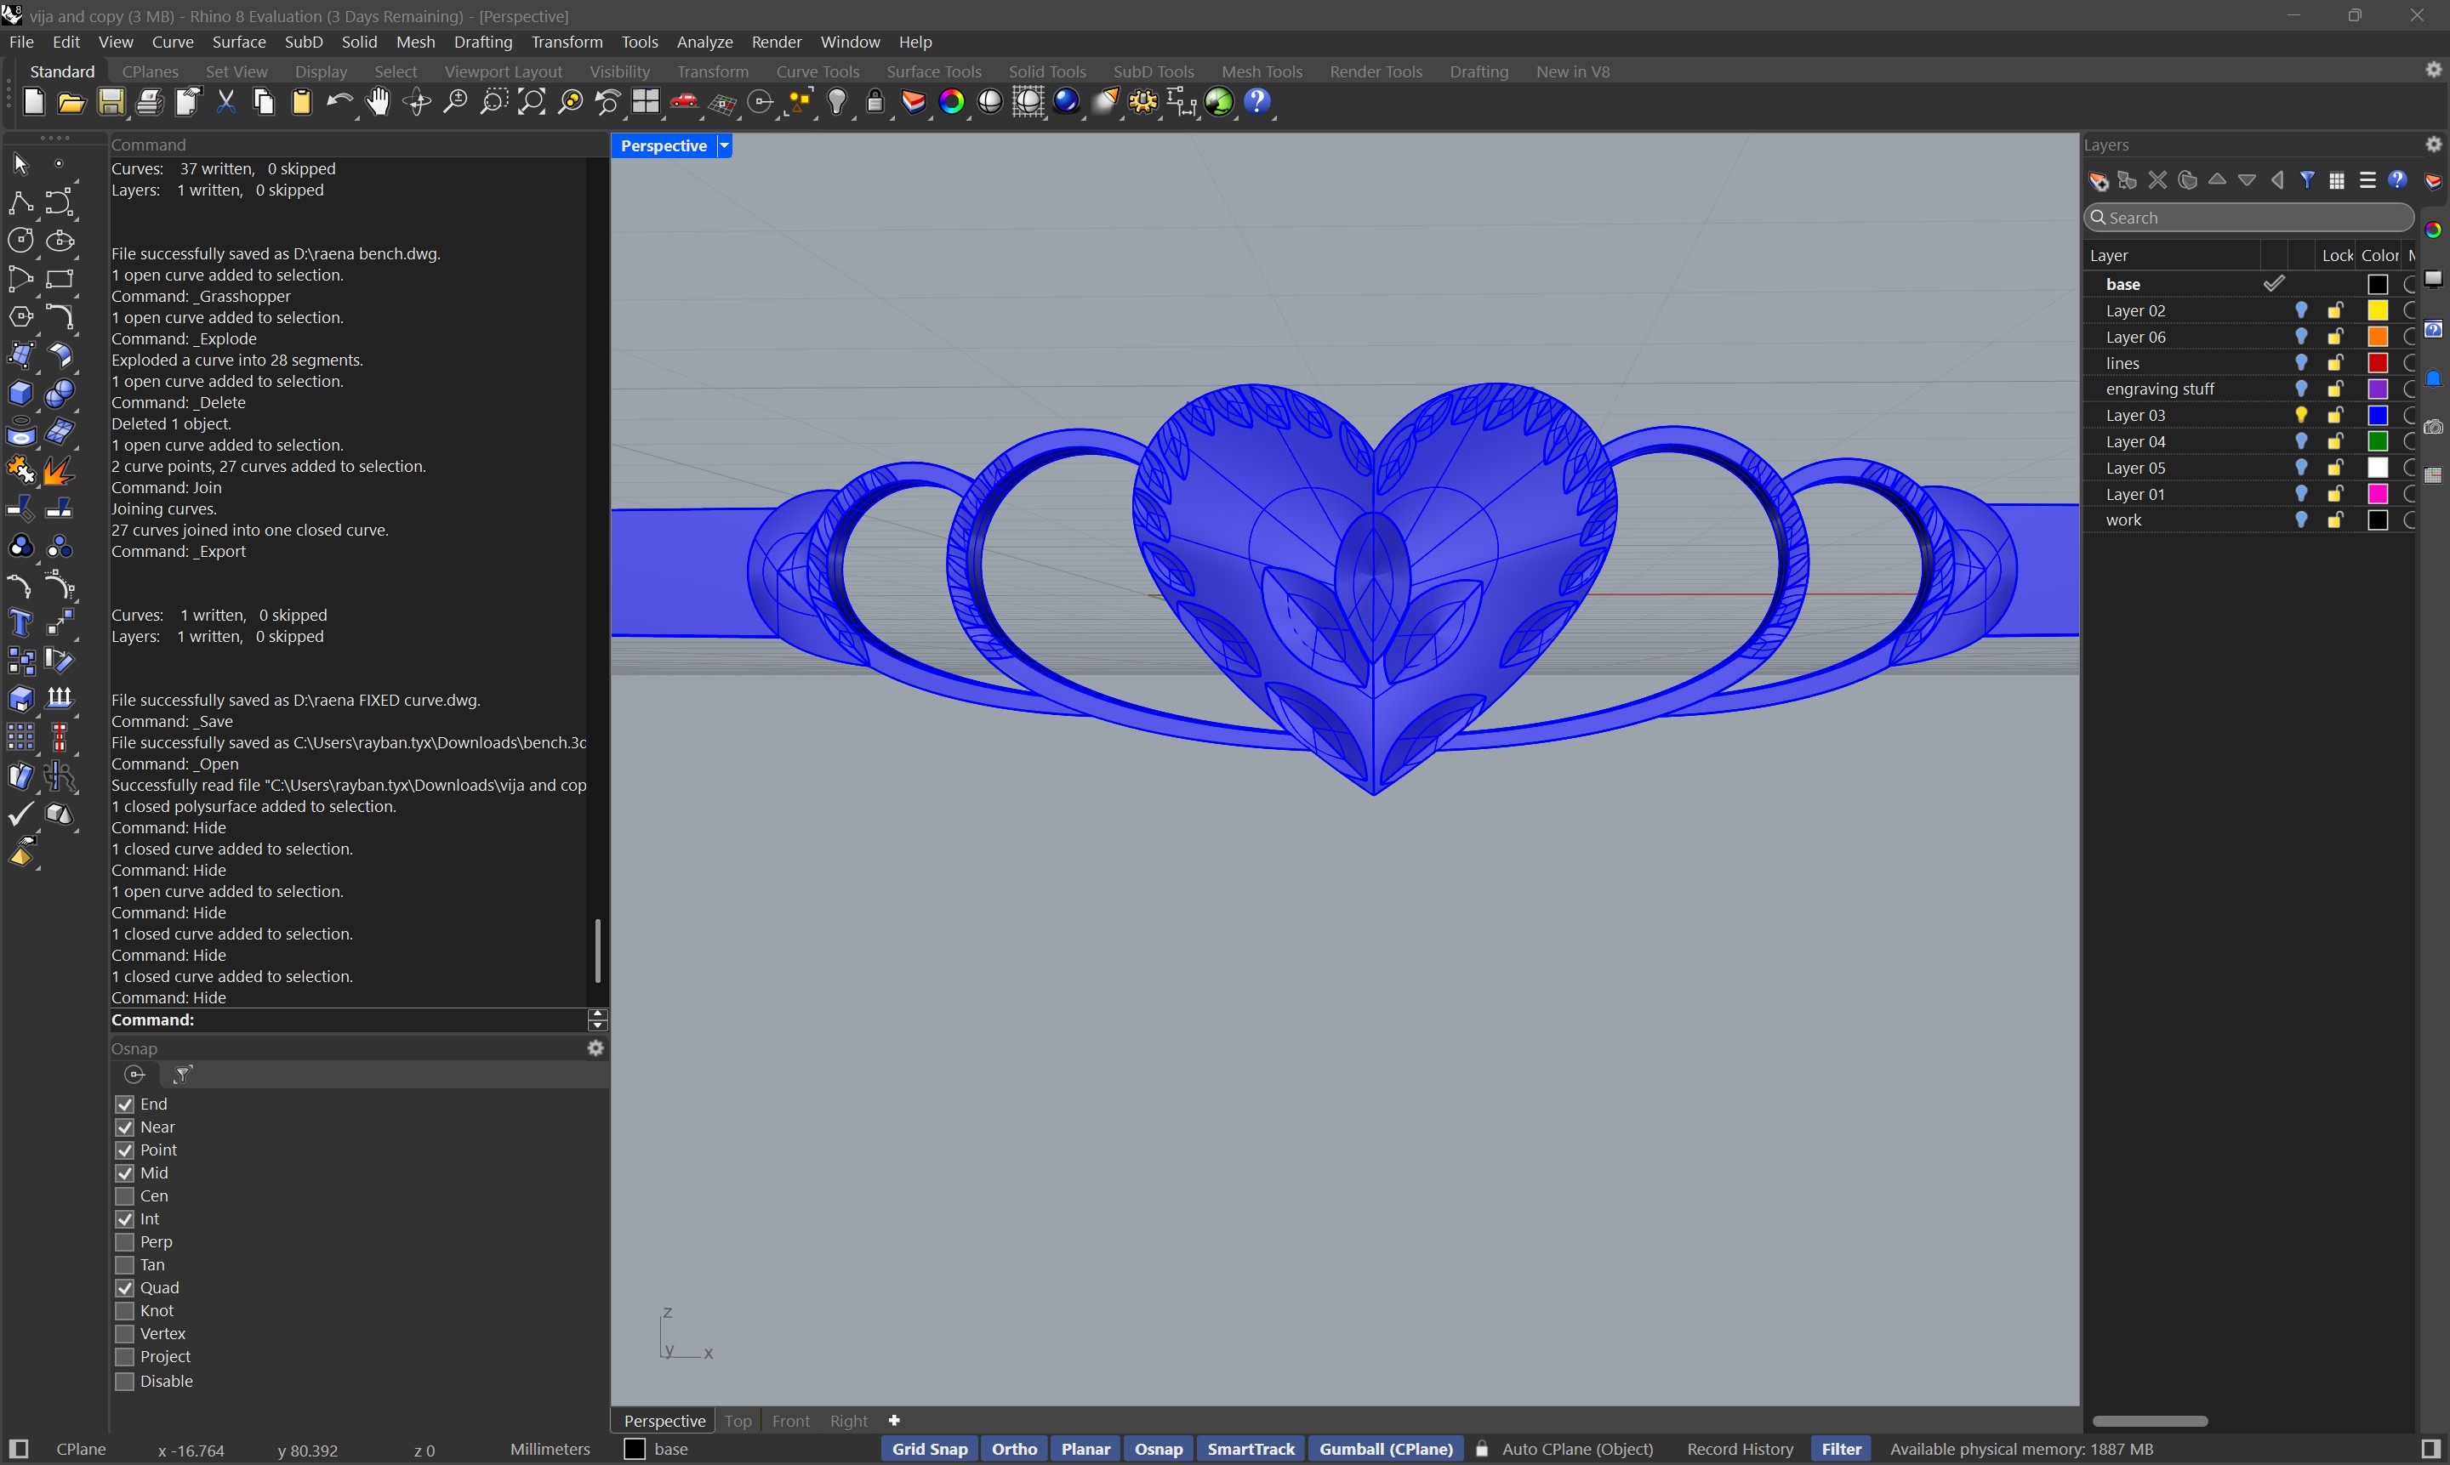Click the orange color swatch of Layer 06
The width and height of the screenshot is (2450, 1465).
(2377, 337)
